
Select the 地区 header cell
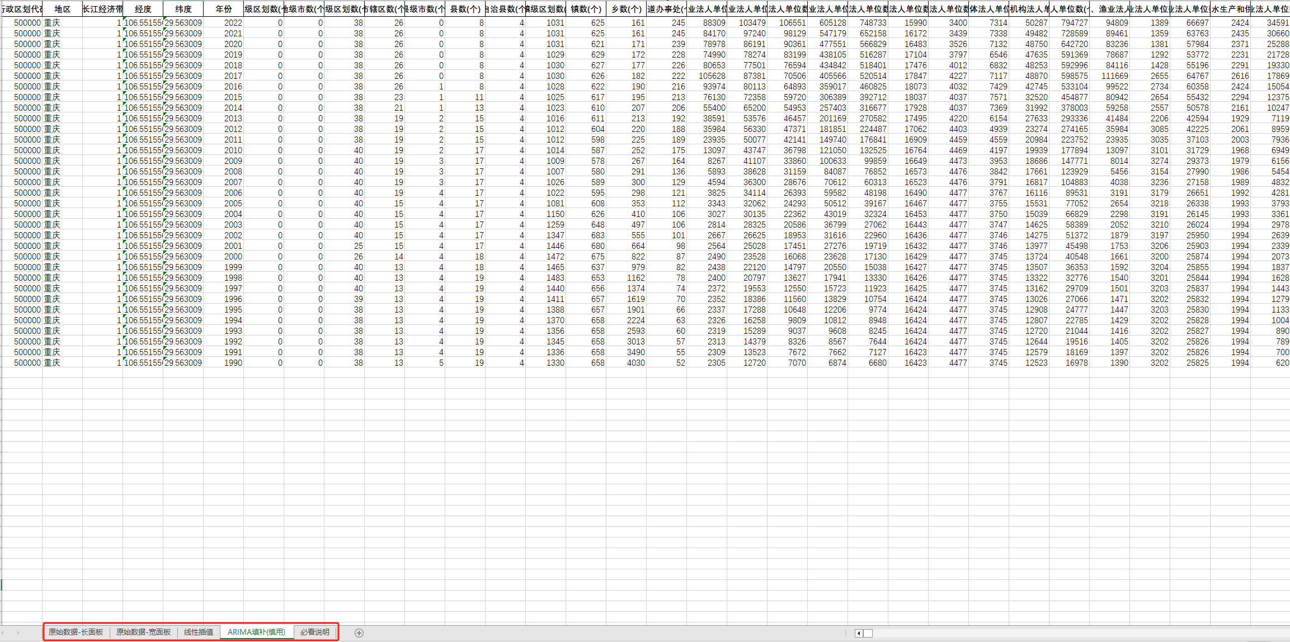tap(62, 9)
